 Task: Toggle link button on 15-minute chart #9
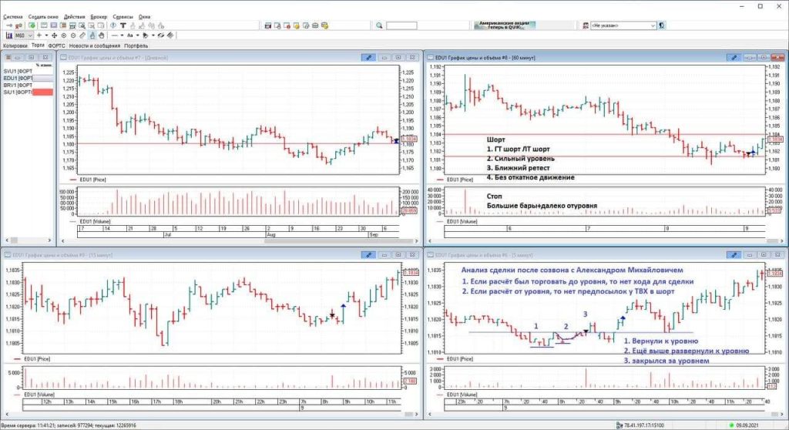click(x=369, y=255)
